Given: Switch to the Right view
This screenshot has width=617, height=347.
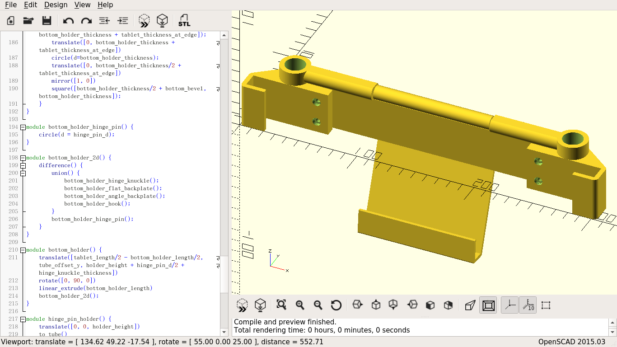Looking at the screenshot, I should coord(357,305).
